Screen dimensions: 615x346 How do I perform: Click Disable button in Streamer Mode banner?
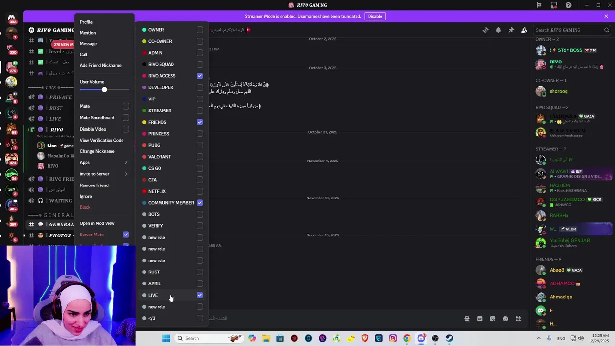(x=375, y=16)
